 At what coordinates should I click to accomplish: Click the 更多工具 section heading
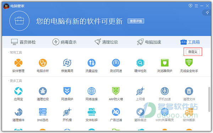(x=16, y=81)
